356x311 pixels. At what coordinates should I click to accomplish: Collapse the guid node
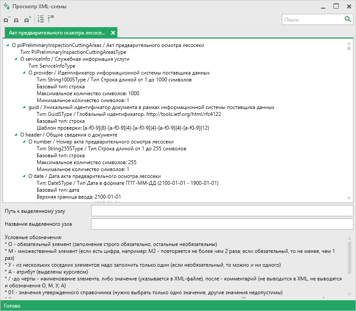pyautogui.click(x=24, y=107)
